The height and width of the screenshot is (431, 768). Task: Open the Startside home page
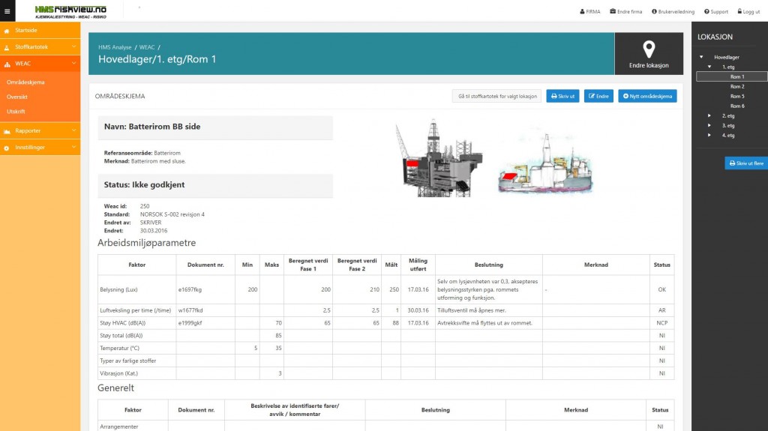[x=26, y=31]
